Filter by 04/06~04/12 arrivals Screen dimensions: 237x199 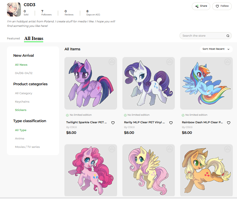point(24,73)
